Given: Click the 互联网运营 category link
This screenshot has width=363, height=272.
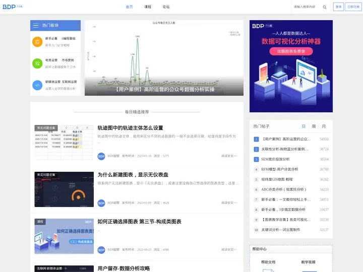Looking at the screenshot, I should (x=69, y=82).
